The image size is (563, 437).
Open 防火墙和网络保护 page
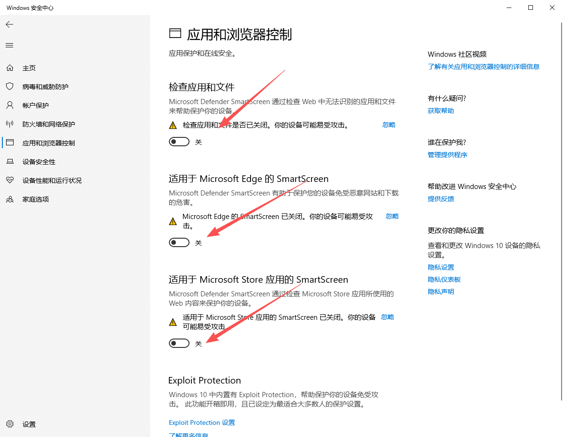coord(49,124)
